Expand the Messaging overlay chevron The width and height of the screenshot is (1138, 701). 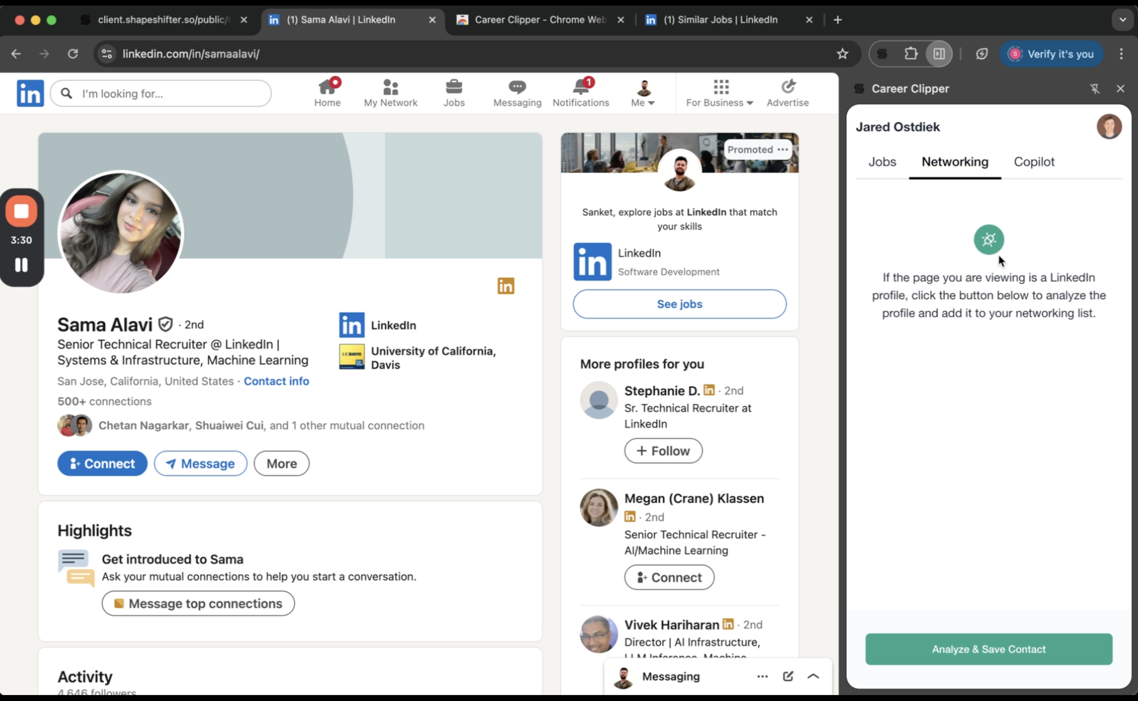pyautogui.click(x=813, y=676)
